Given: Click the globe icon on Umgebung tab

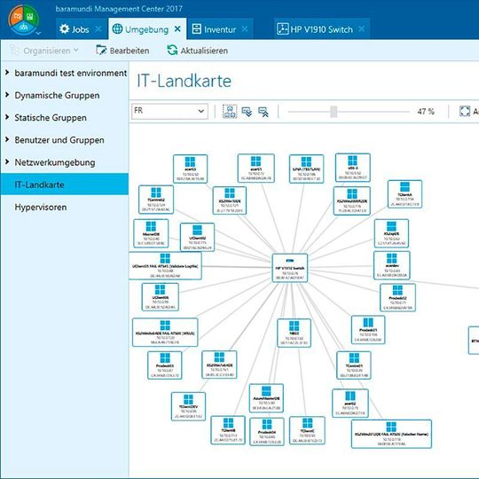Looking at the screenshot, I should tap(117, 29).
